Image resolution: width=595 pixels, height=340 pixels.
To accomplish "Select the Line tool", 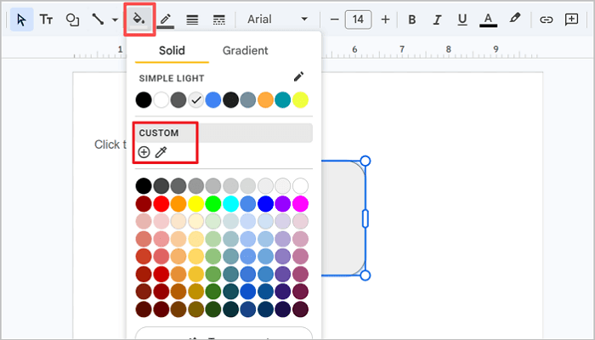I will click(98, 20).
